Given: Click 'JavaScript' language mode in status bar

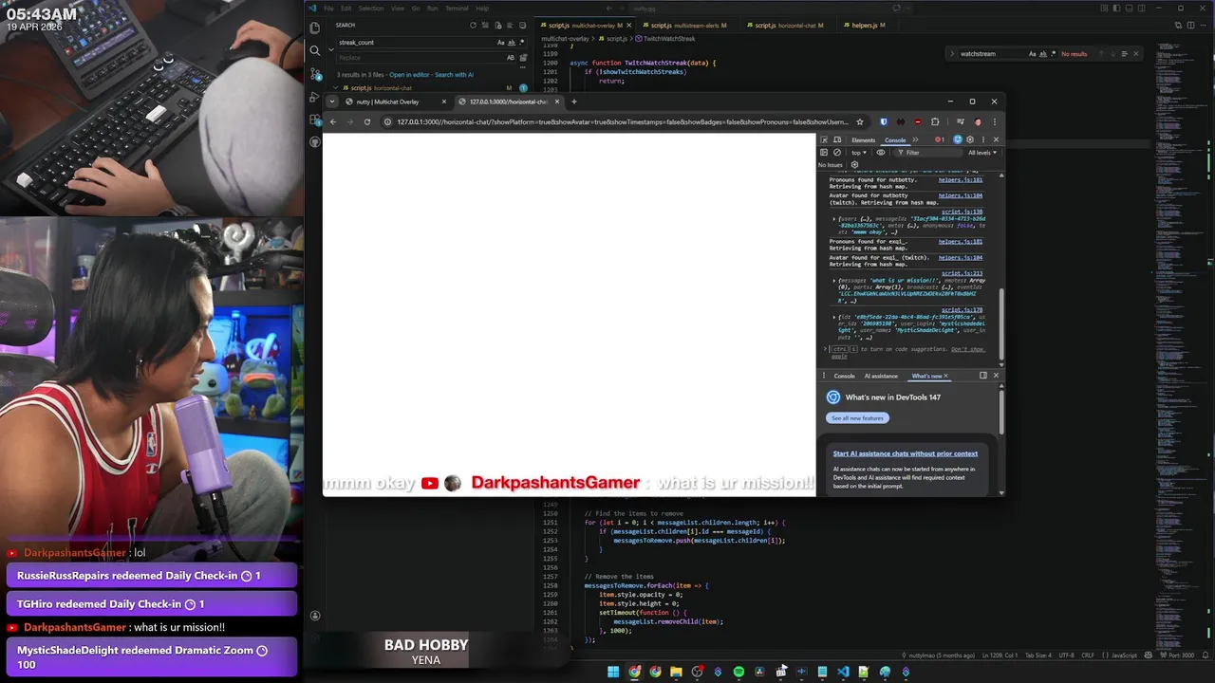Looking at the screenshot, I should click(1124, 655).
